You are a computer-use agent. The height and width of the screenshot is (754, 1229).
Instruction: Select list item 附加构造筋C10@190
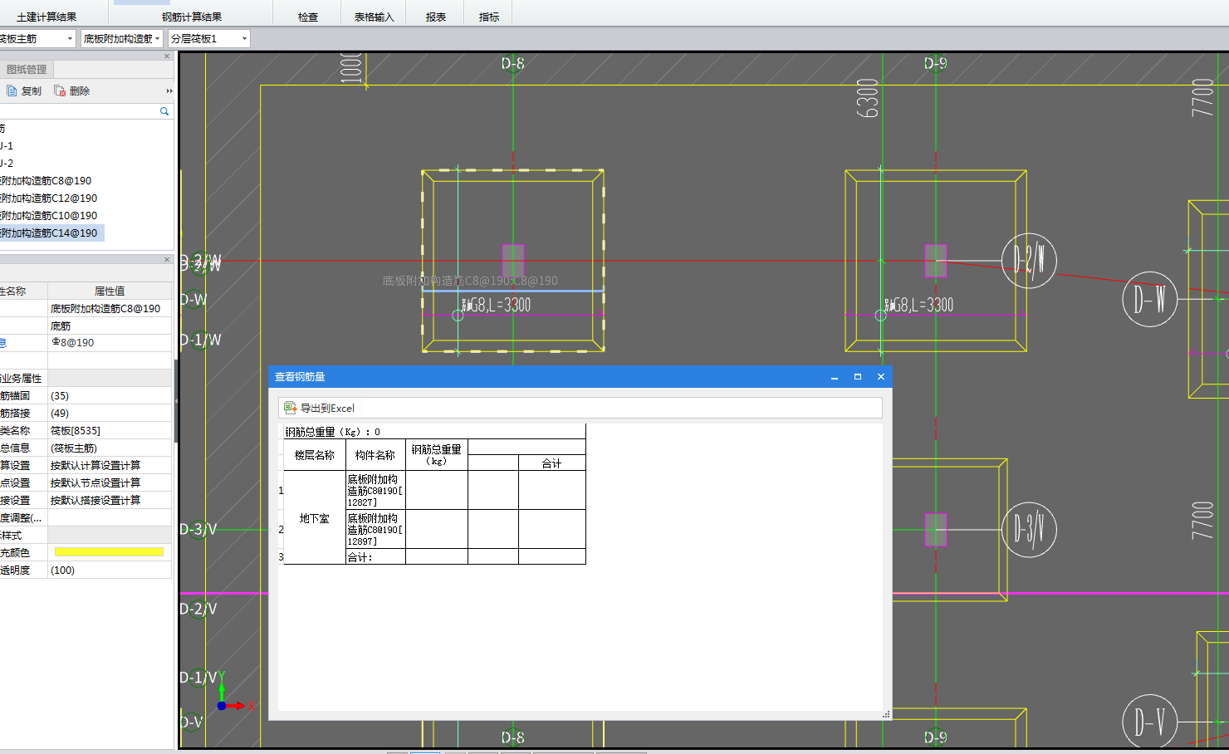pyautogui.click(x=49, y=216)
